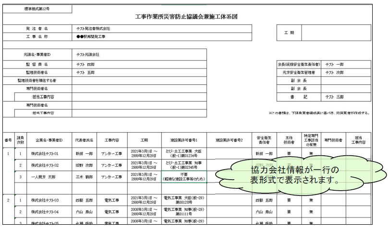
Task: Click the 第01111号 permit number cell
Action: (184, 212)
